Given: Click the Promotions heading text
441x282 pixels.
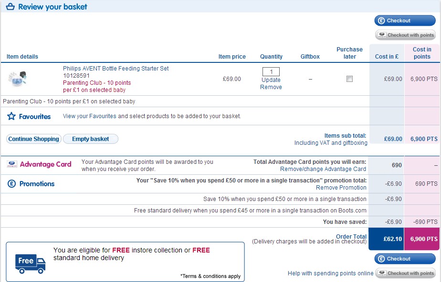Looking at the screenshot, I should [x=37, y=184].
